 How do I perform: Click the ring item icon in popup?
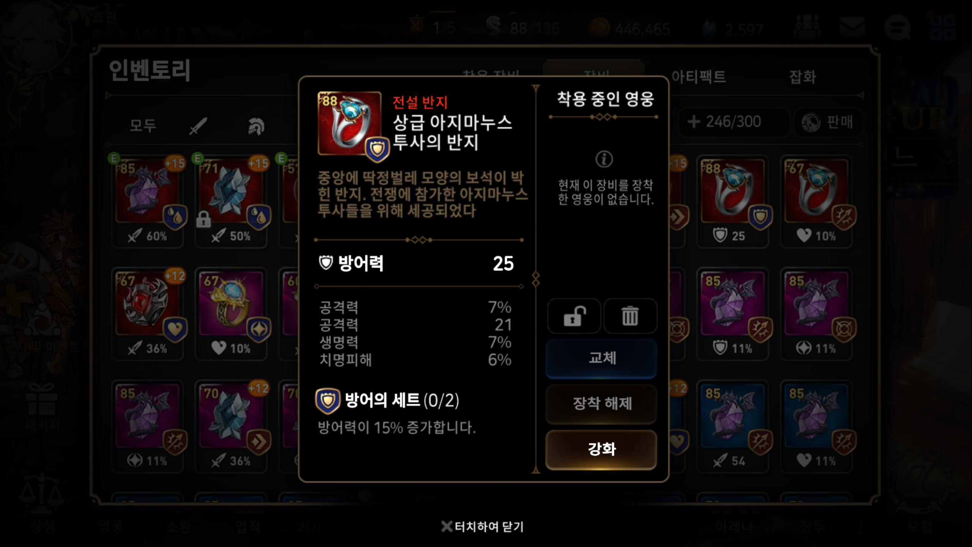coord(350,123)
